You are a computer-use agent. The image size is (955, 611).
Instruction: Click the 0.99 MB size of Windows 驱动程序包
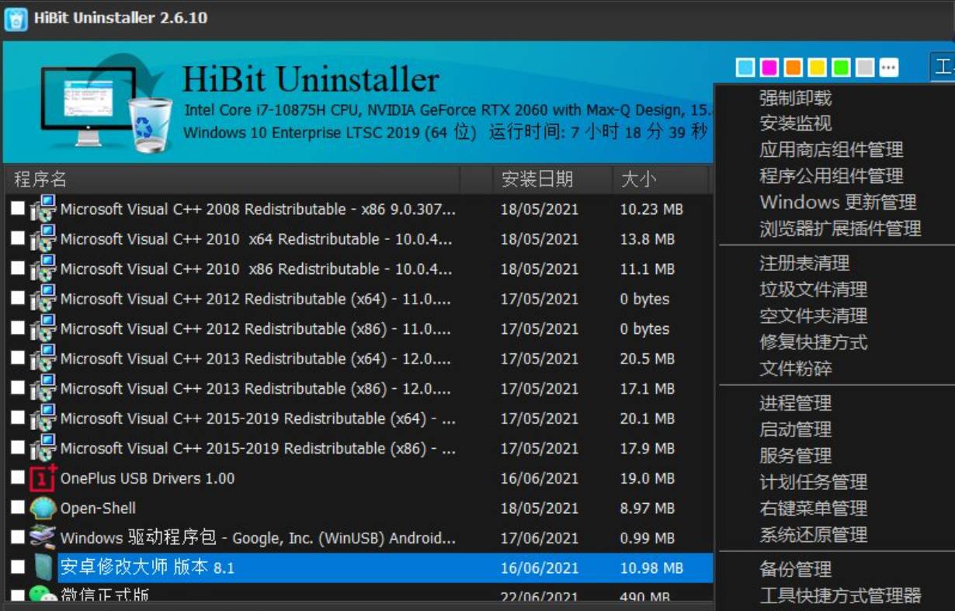[647, 538]
